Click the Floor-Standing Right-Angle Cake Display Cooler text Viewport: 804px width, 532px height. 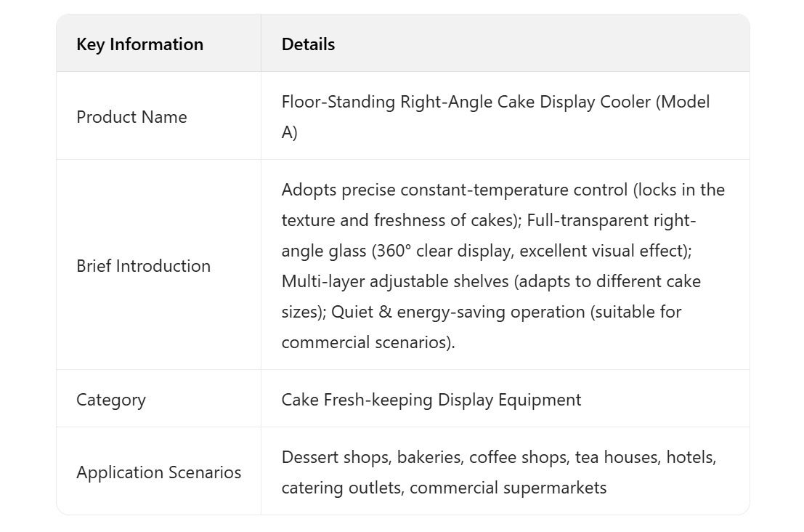click(x=466, y=102)
